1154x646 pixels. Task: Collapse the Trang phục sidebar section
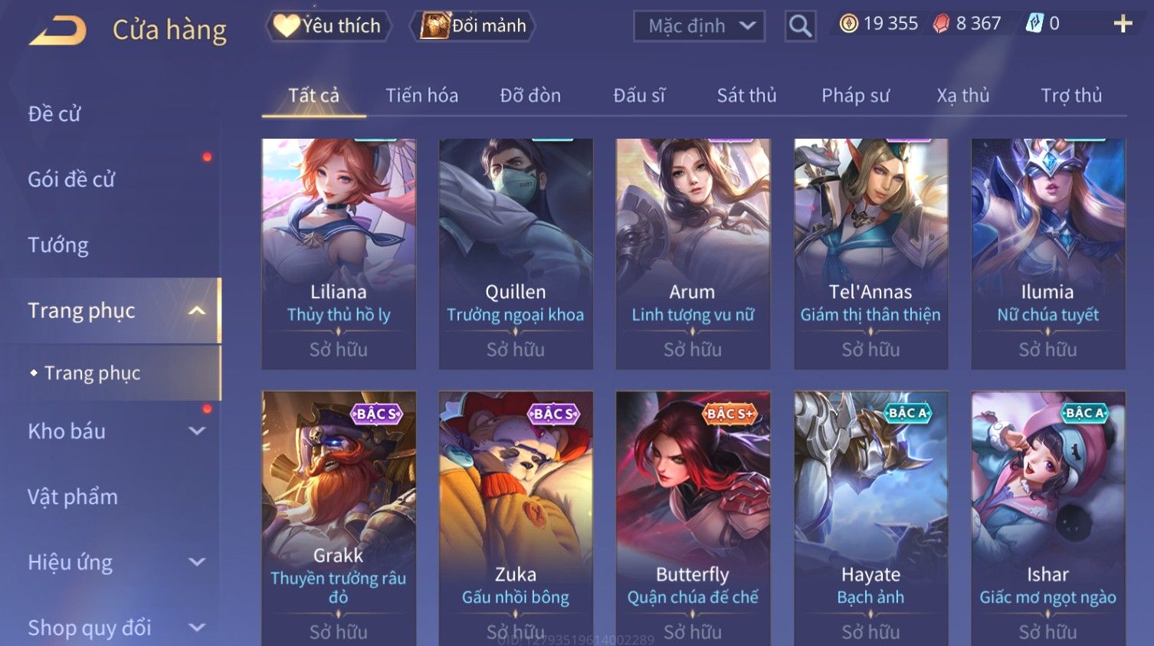pyautogui.click(x=197, y=310)
